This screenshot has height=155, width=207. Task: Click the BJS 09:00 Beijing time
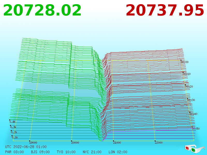(40, 152)
